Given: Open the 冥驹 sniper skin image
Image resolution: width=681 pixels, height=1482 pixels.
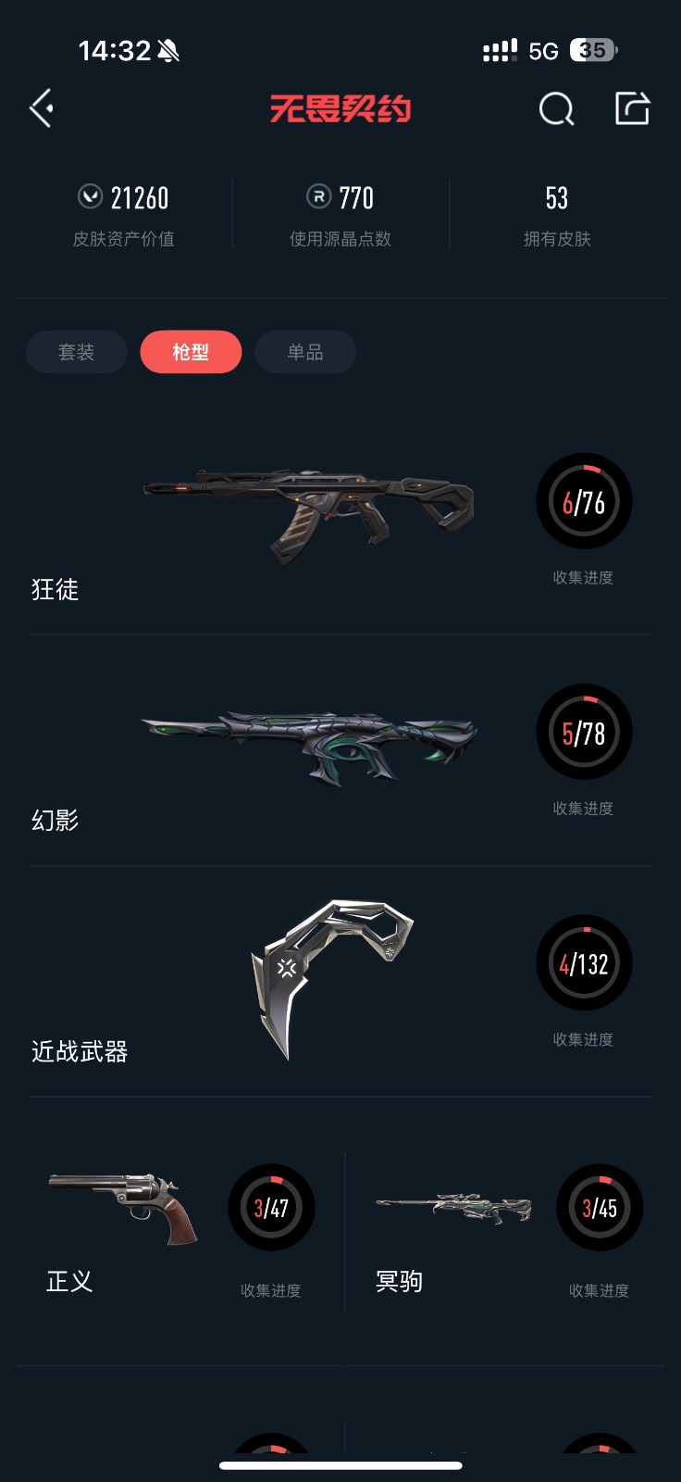Looking at the screenshot, I should (x=453, y=1208).
